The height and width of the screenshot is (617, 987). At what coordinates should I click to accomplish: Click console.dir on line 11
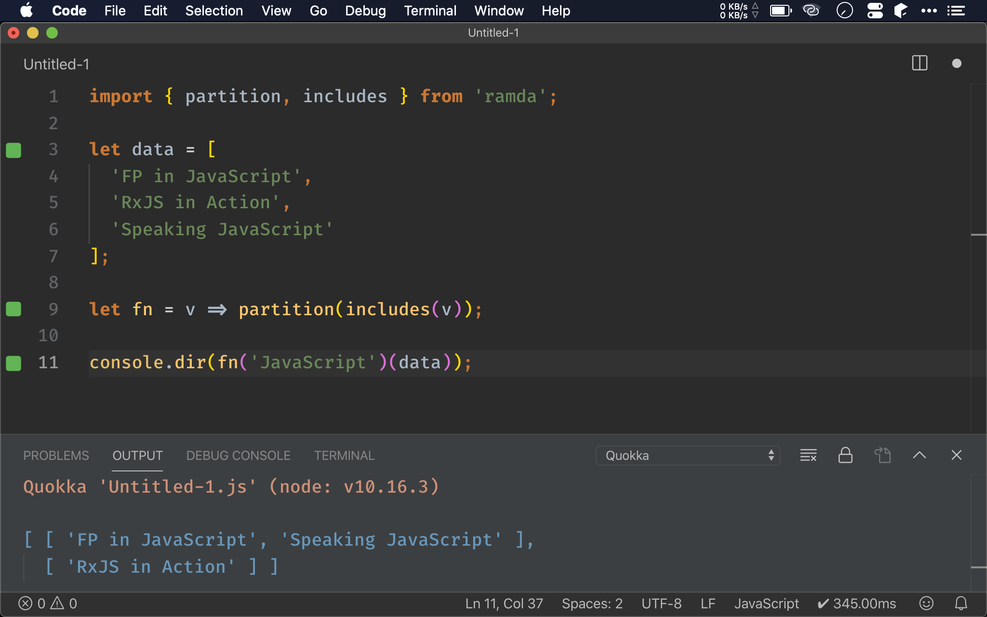click(148, 362)
